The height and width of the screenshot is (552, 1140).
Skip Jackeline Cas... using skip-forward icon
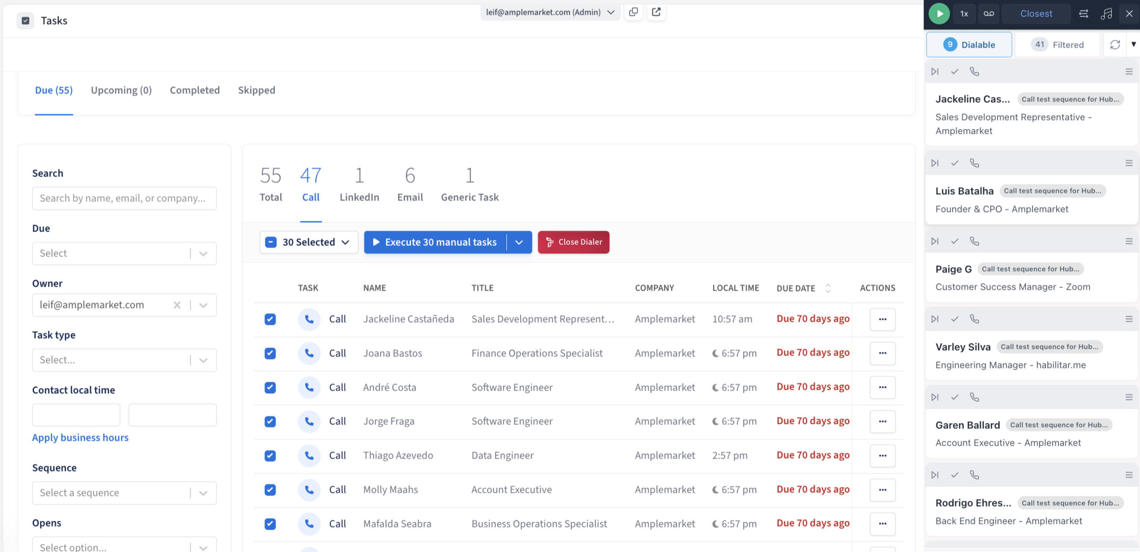(935, 72)
